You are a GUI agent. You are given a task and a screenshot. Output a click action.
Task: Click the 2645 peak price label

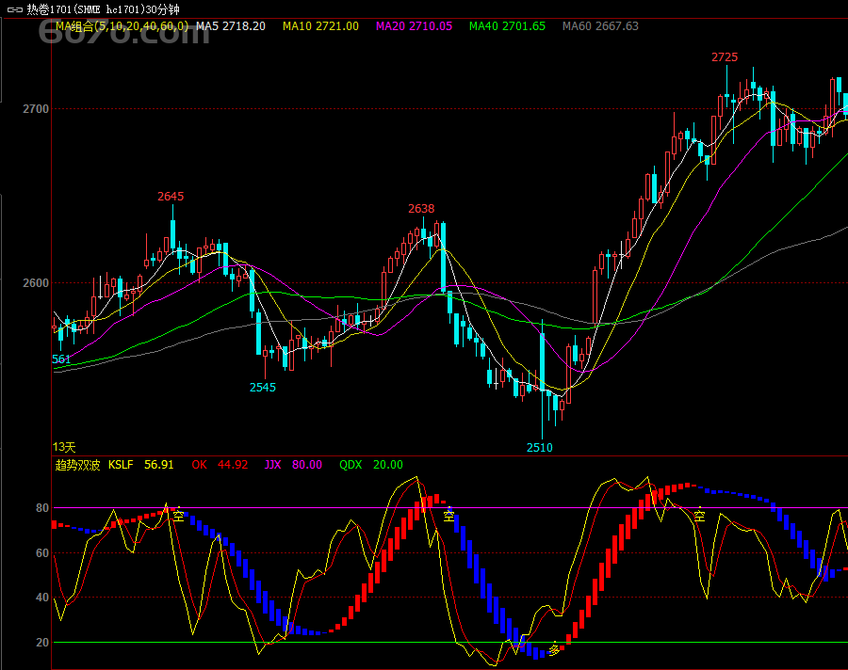tap(171, 197)
